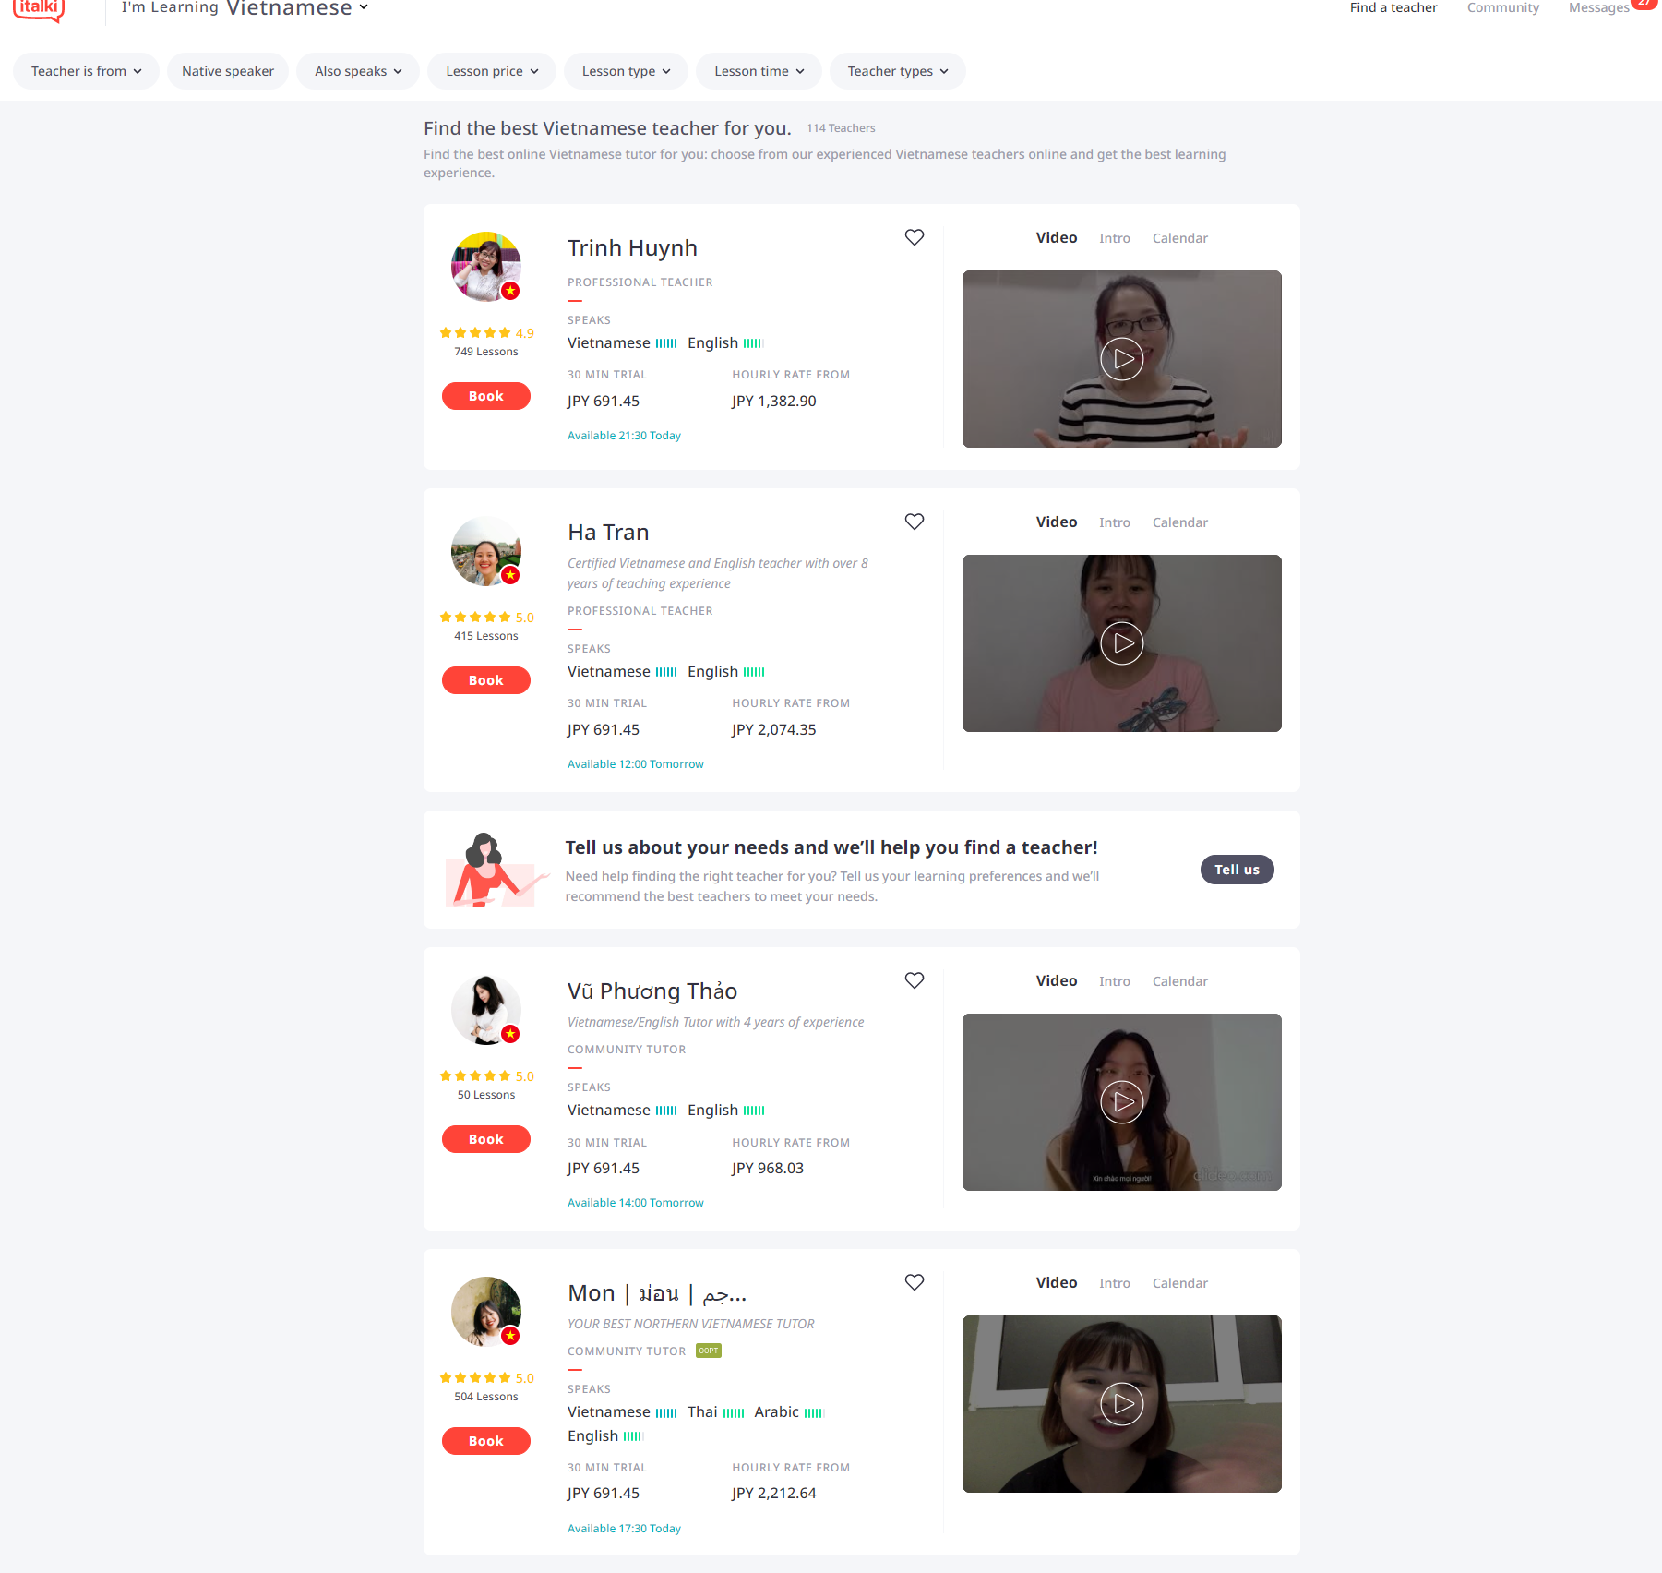
Task: Click the Tell us button
Action: 1238,870
